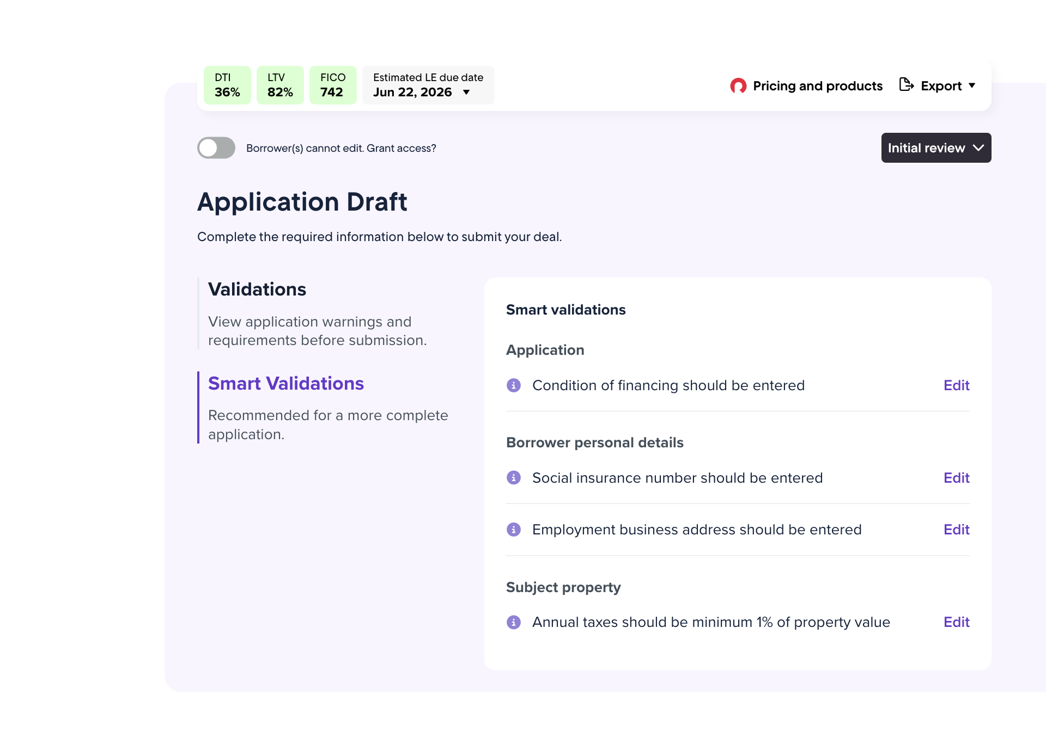Edit the Employment business address item
The height and width of the screenshot is (751, 1046).
pos(956,530)
